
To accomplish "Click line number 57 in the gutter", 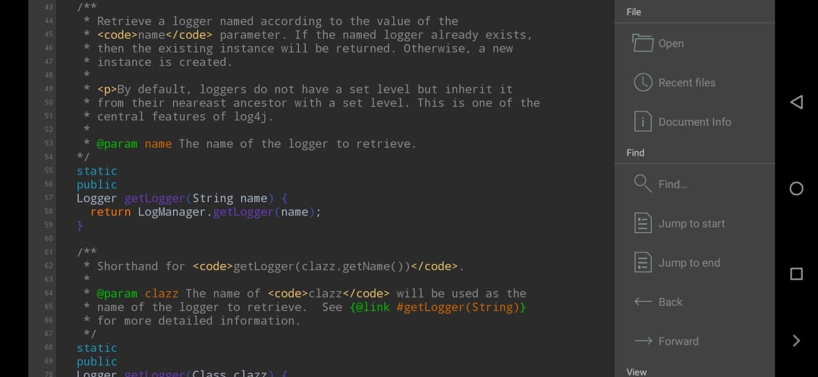I will 49,198.
